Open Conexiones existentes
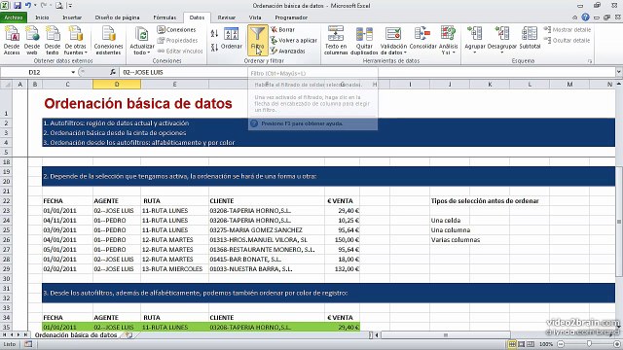 click(x=108, y=40)
